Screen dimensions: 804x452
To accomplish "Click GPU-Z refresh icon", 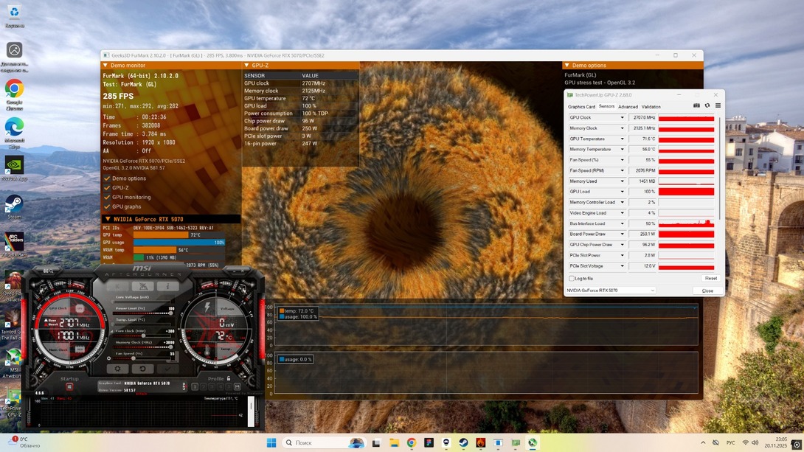I will (x=707, y=105).
